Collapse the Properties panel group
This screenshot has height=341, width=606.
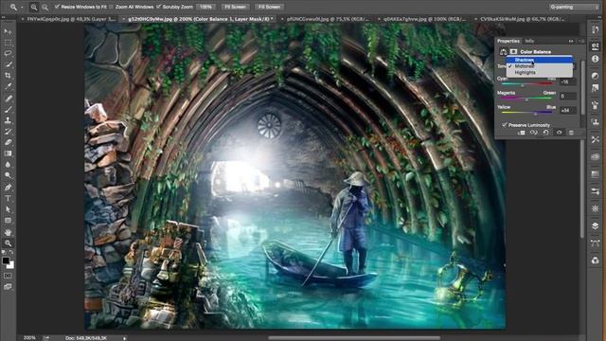(x=571, y=41)
